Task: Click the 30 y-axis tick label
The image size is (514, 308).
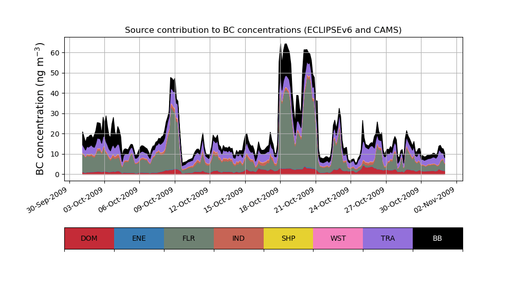Action: point(56,113)
